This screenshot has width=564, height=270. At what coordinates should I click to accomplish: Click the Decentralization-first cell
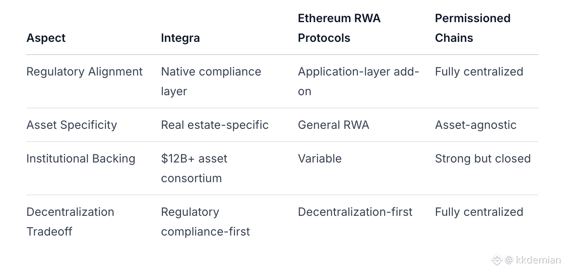355,212
